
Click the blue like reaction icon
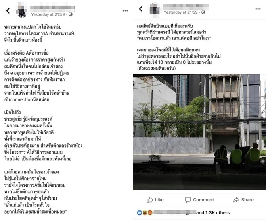(140, 213)
